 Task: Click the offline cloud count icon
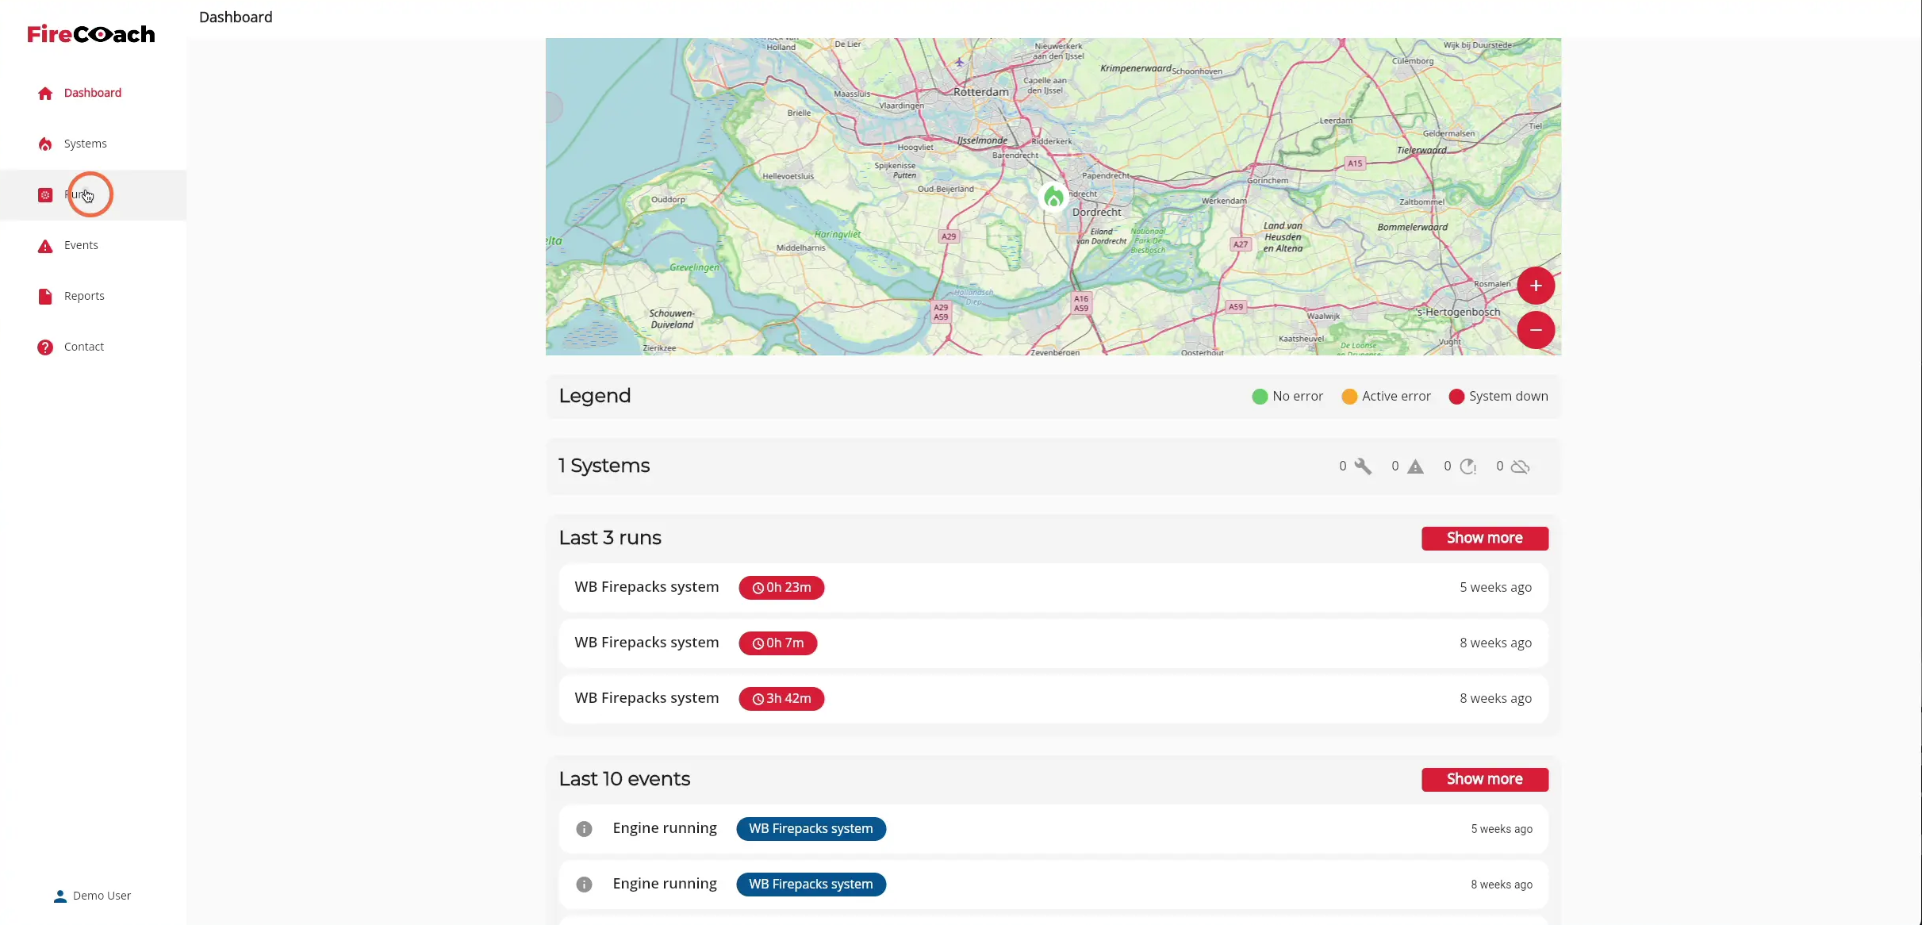point(1520,466)
